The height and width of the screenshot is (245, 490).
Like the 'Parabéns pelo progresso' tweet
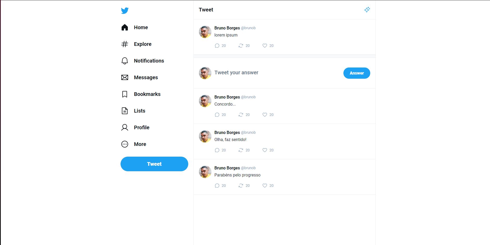tap(265, 186)
